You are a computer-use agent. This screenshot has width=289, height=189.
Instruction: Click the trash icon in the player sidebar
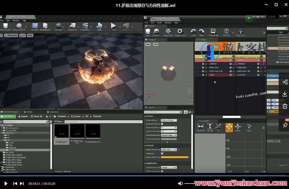(285, 106)
